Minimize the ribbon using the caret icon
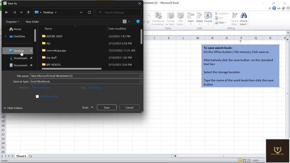 click(x=270, y=8)
